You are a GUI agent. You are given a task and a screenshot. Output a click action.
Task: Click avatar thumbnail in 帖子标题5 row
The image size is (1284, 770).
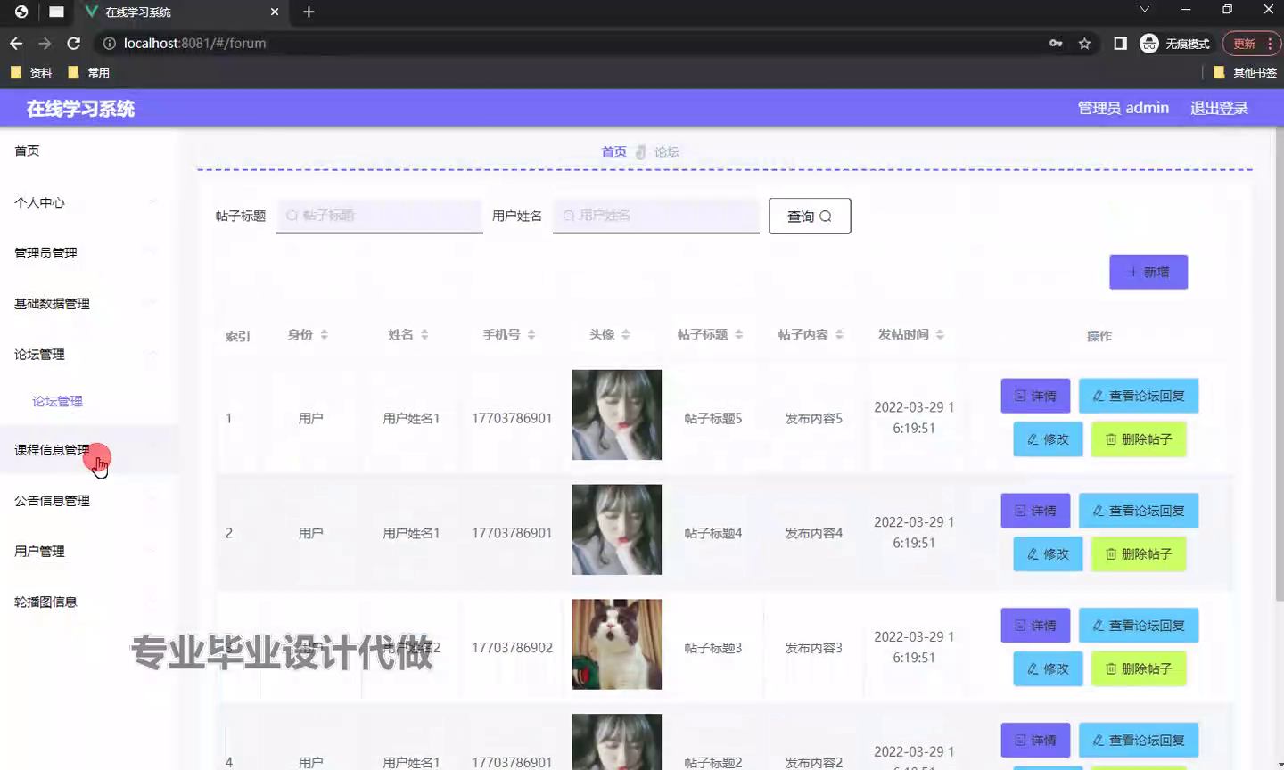pos(617,414)
